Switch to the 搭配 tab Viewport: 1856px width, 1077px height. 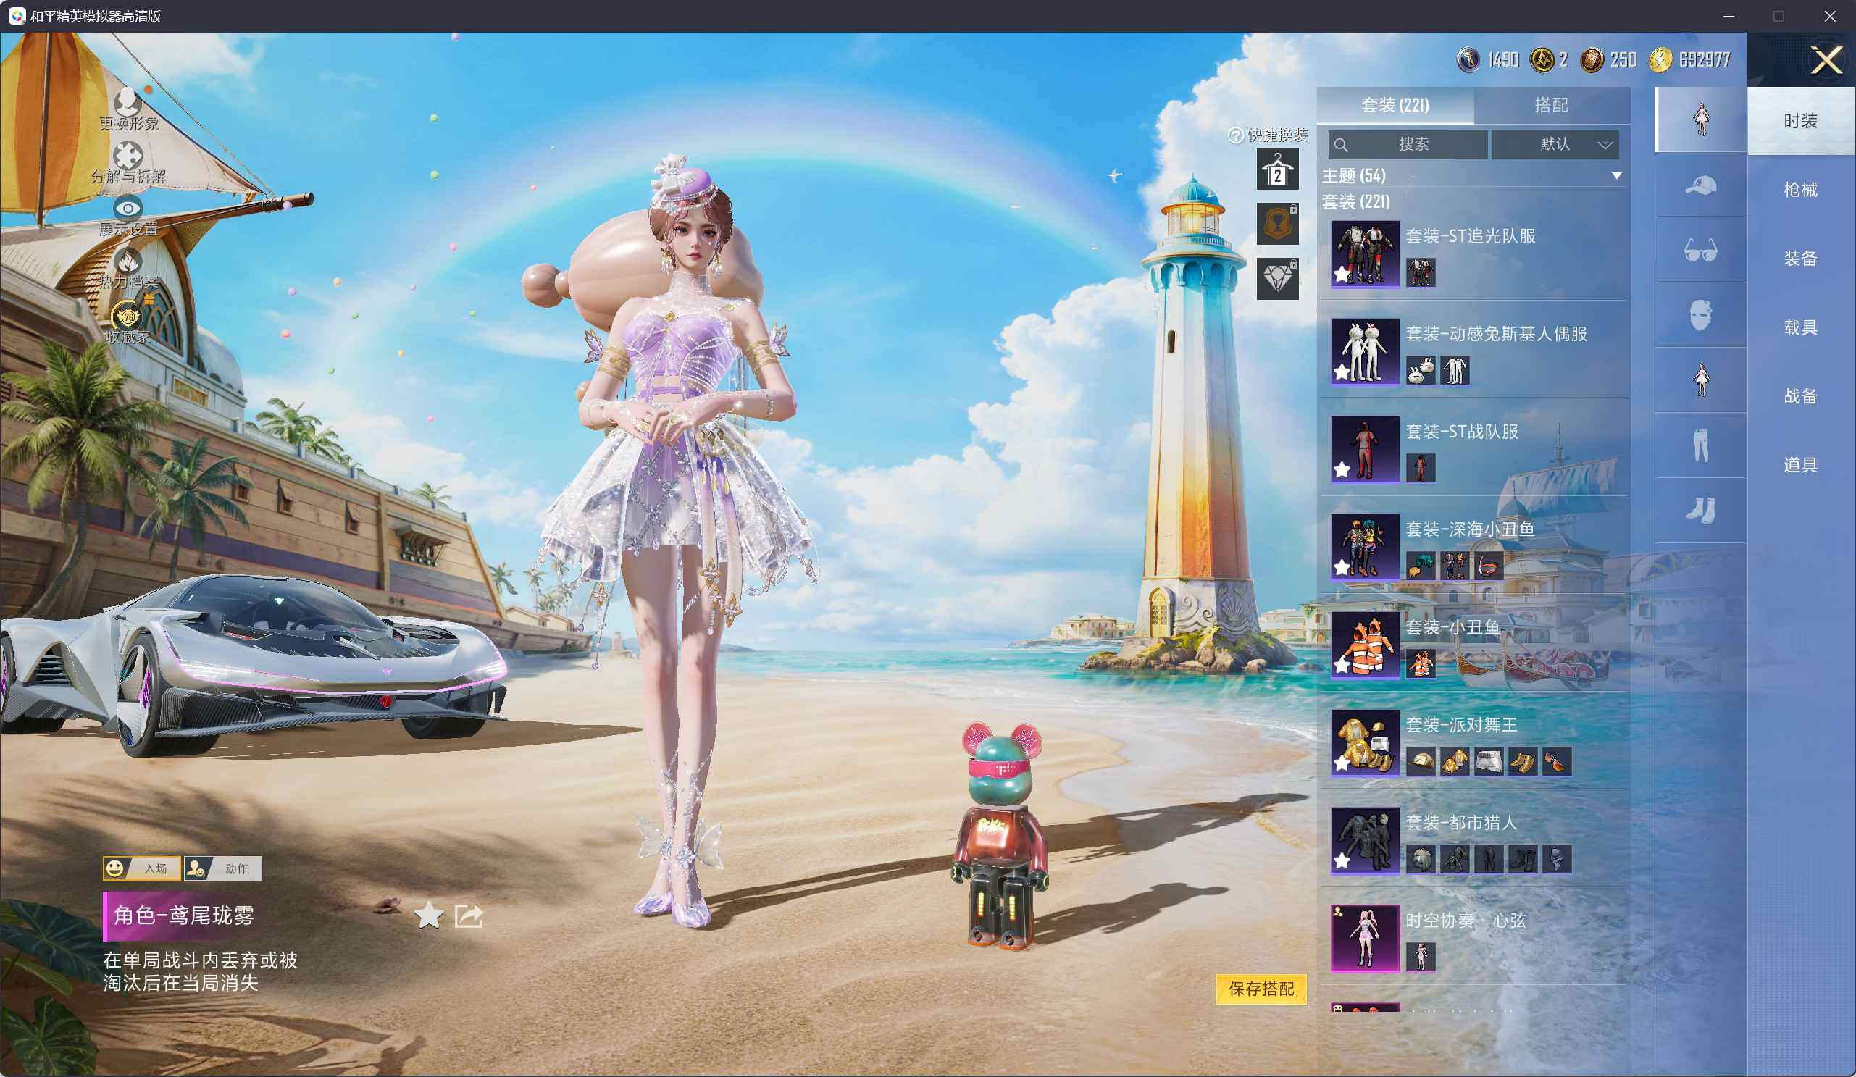1552,105
